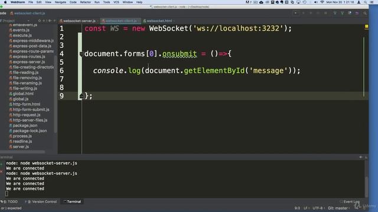
Task: Click the 9:3 cursor position indicator
Action: coord(297,208)
